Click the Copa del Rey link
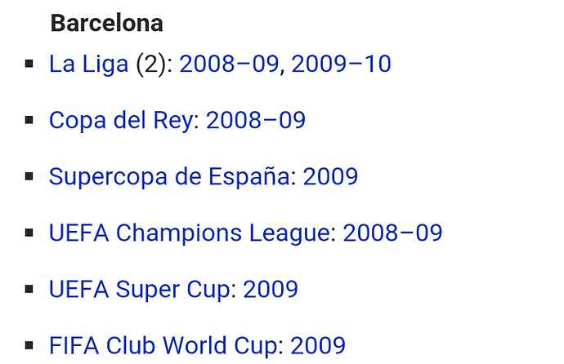This screenshot has height=364, width=564. [121, 120]
